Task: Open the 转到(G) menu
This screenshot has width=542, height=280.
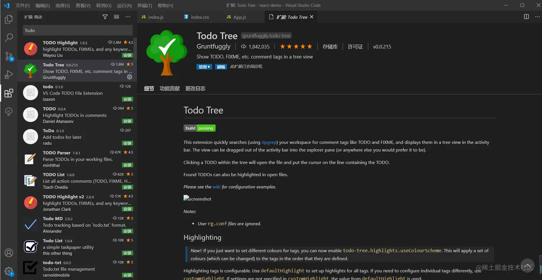Action: point(104,5)
